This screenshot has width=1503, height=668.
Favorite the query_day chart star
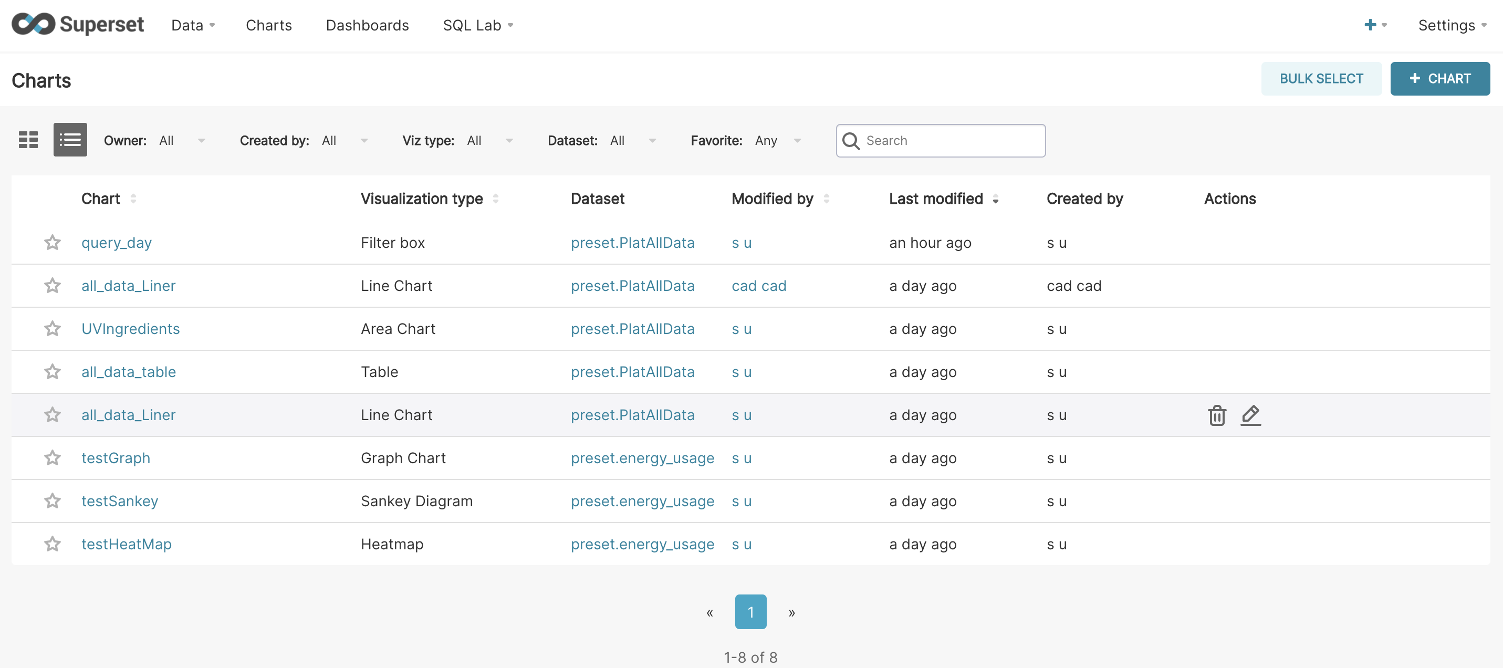[53, 243]
